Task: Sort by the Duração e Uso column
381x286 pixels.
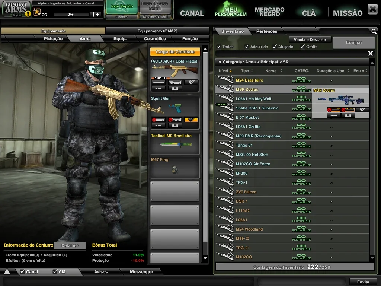Action: tap(333, 71)
